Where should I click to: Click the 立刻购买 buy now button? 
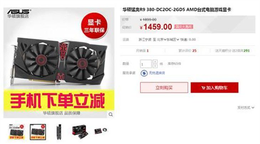[x=164, y=87]
